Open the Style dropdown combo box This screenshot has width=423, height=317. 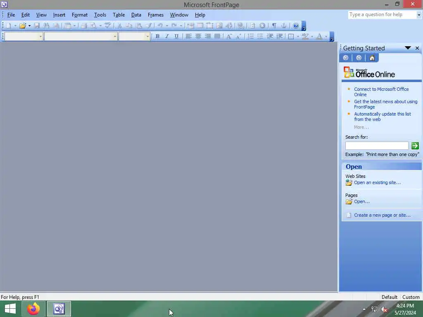pyautogui.click(x=40, y=36)
